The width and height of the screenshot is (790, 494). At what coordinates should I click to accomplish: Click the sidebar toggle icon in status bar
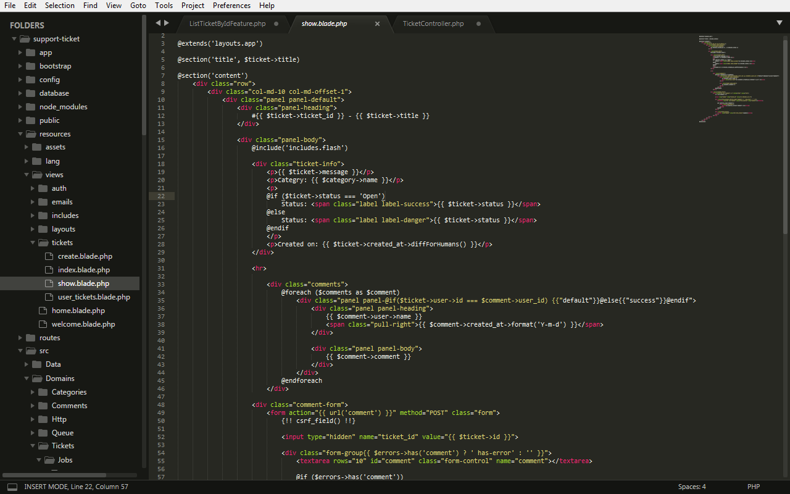coord(12,487)
